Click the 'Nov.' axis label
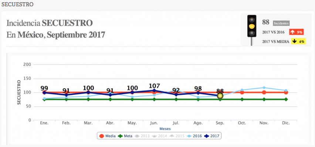Viewport: 315px width, 147px height. 264,123
